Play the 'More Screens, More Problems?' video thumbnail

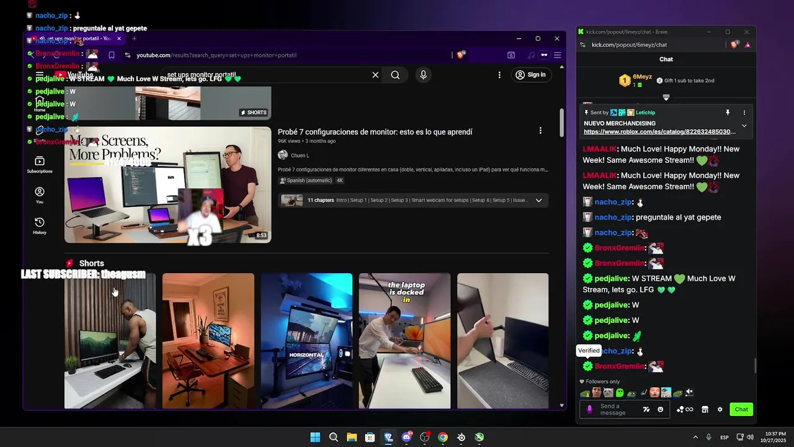167,184
